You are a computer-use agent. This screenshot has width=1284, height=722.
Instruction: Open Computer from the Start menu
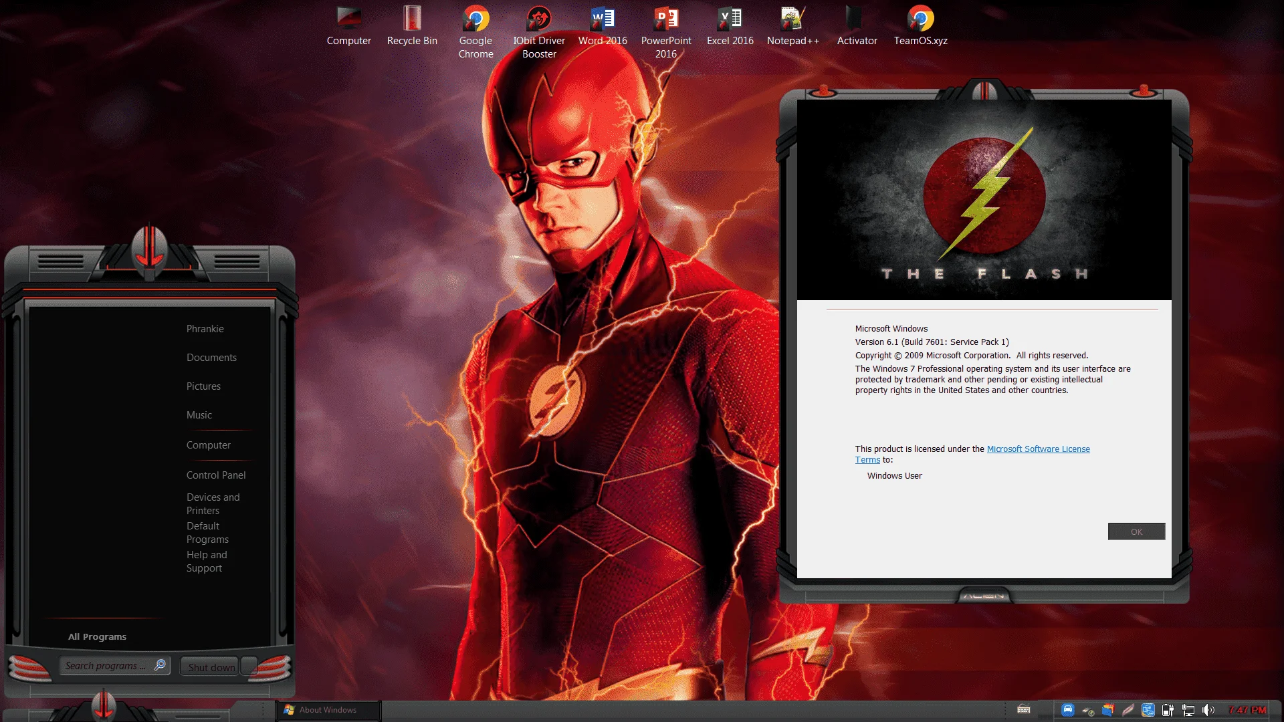click(x=208, y=445)
